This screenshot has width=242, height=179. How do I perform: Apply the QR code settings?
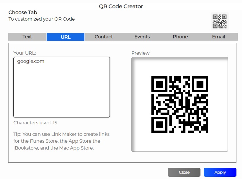(x=220, y=172)
